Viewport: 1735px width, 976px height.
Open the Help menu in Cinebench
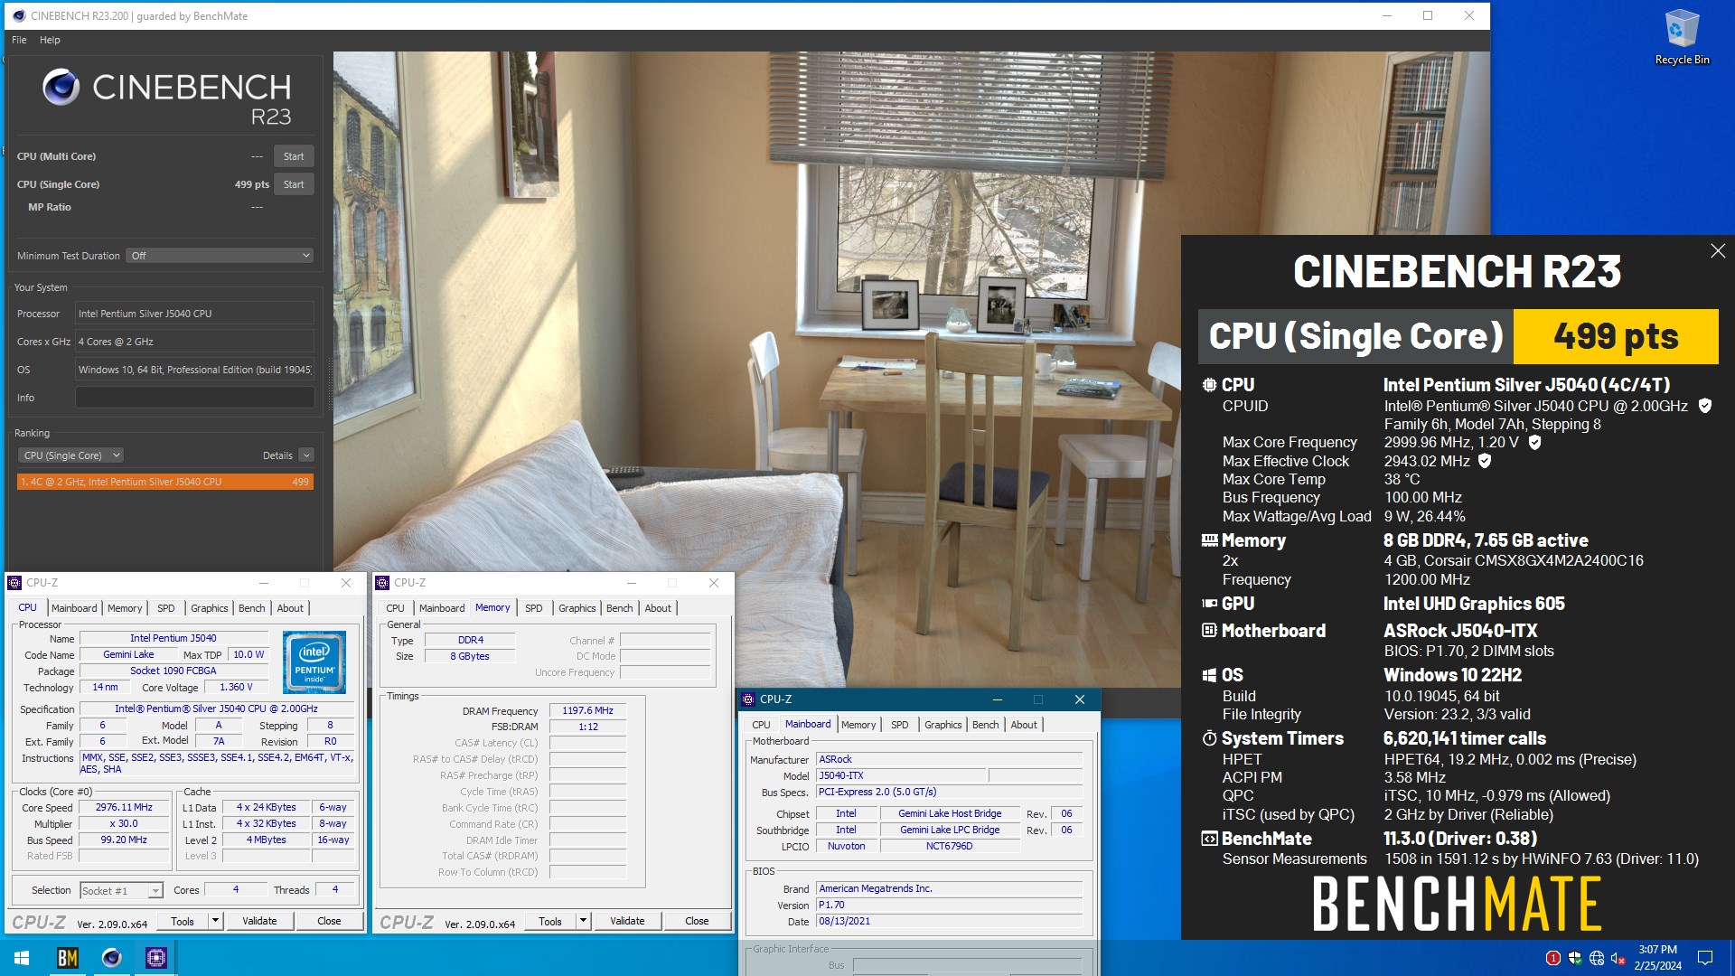[x=50, y=40]
